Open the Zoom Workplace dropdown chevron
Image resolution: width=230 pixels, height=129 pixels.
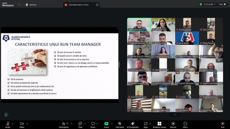click(x=19, y=5)
